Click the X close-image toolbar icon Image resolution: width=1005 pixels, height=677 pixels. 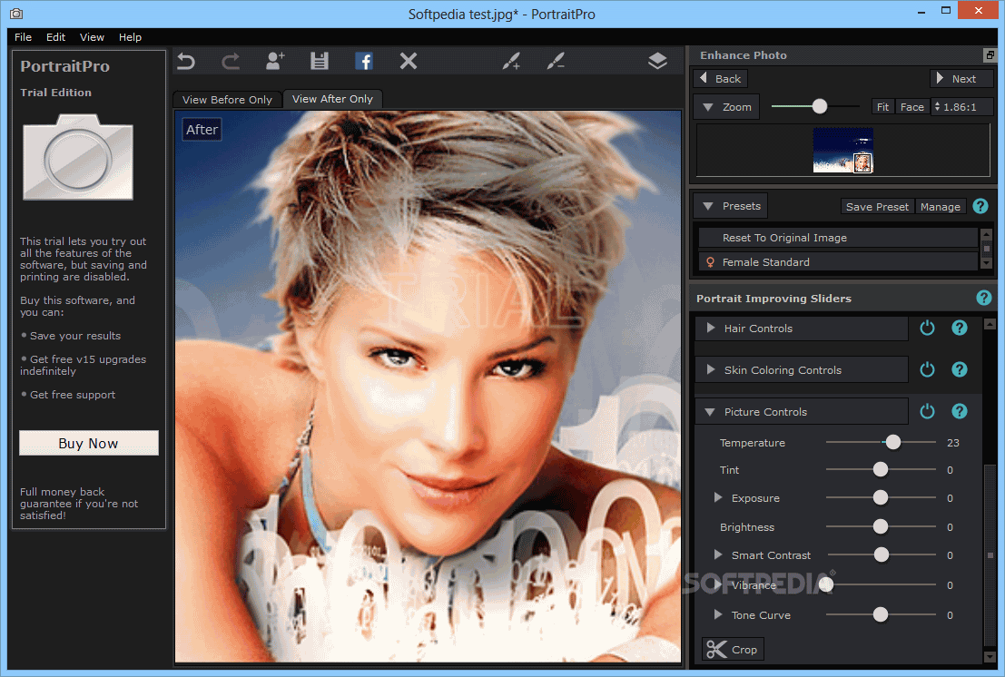(x=409, y=61)
